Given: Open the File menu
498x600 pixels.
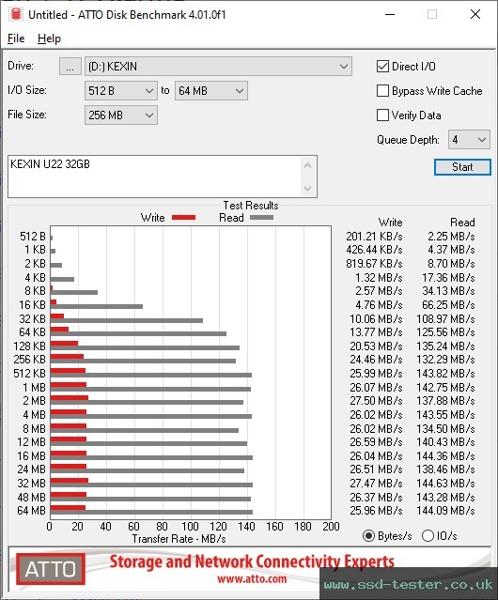Looking at the screenshot, I should [16, 38].
